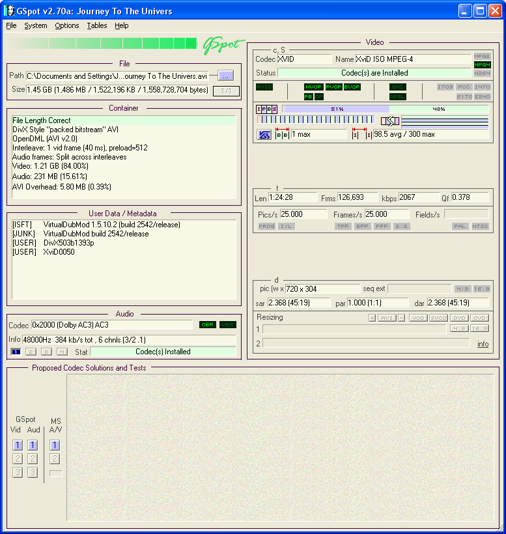This screenshot has width=506, height=534.
Task: Click the minus resizing button
Action: coord(402,318)
